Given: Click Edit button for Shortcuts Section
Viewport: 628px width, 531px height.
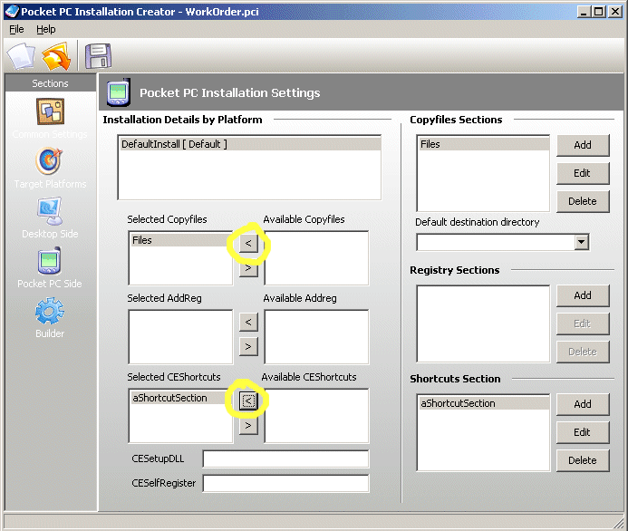Looking at the screenshot, I should (583, 432).
